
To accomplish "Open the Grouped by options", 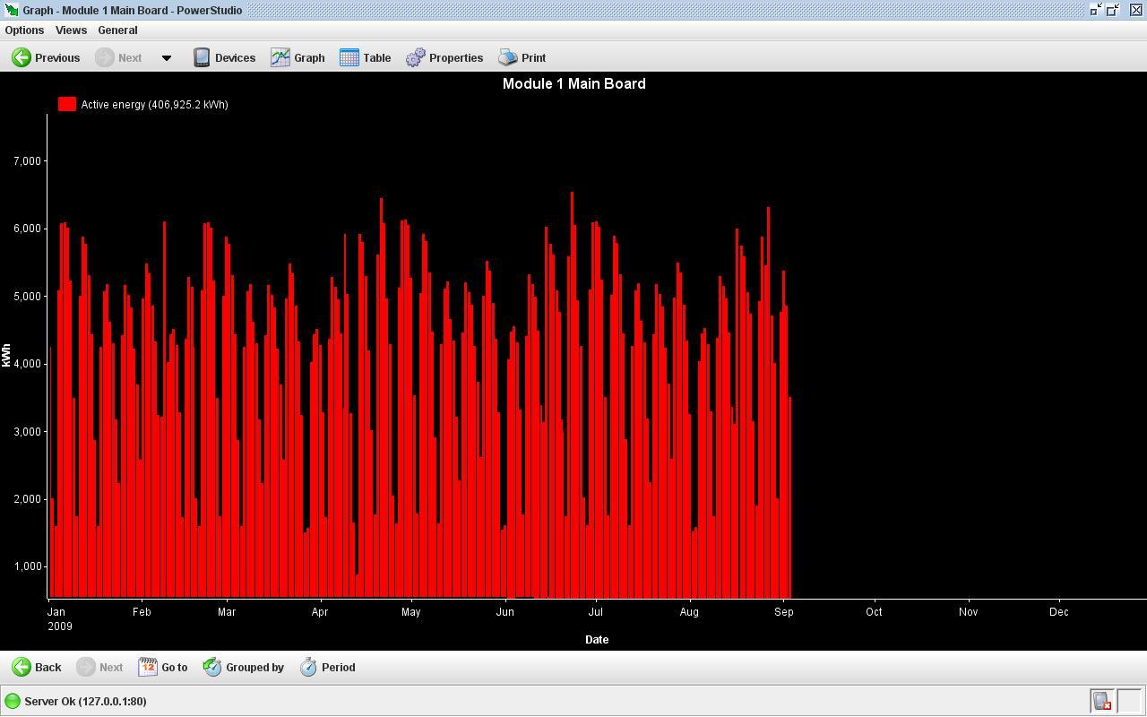I will point(243,667).
